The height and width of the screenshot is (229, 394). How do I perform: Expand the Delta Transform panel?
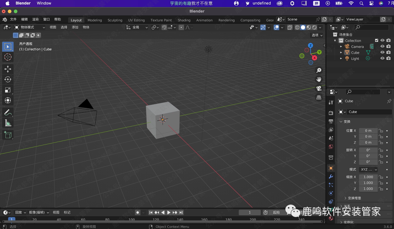click(352, 198)
